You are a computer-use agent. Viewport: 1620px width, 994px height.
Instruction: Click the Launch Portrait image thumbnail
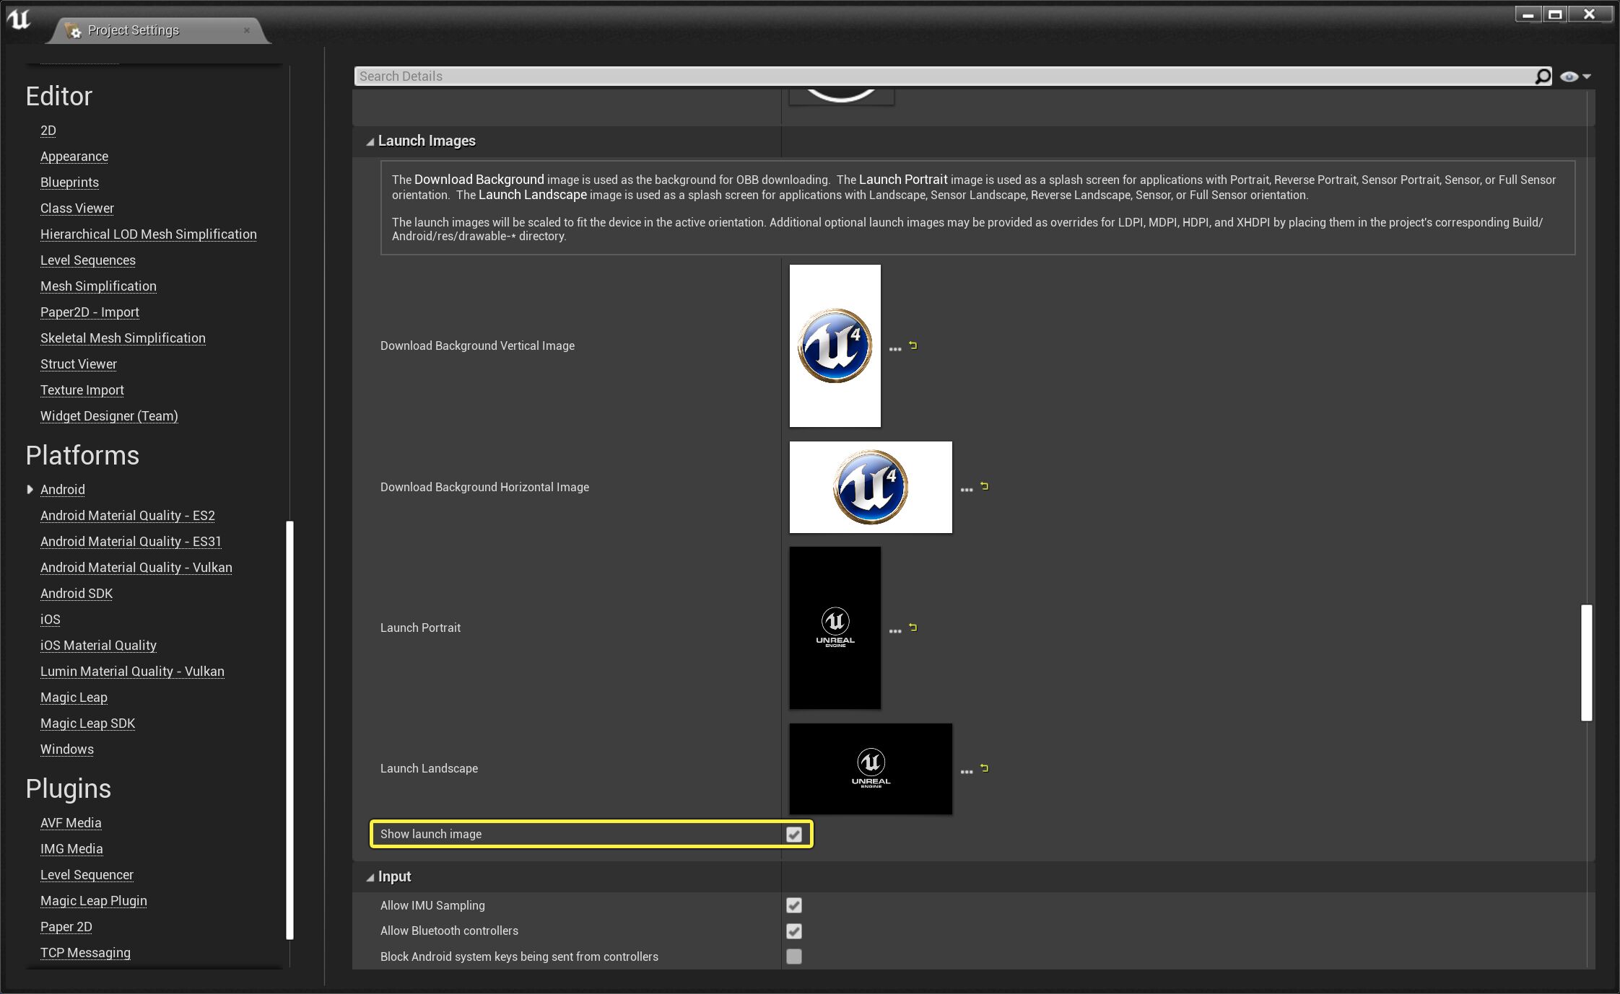[x=835, y=628]
